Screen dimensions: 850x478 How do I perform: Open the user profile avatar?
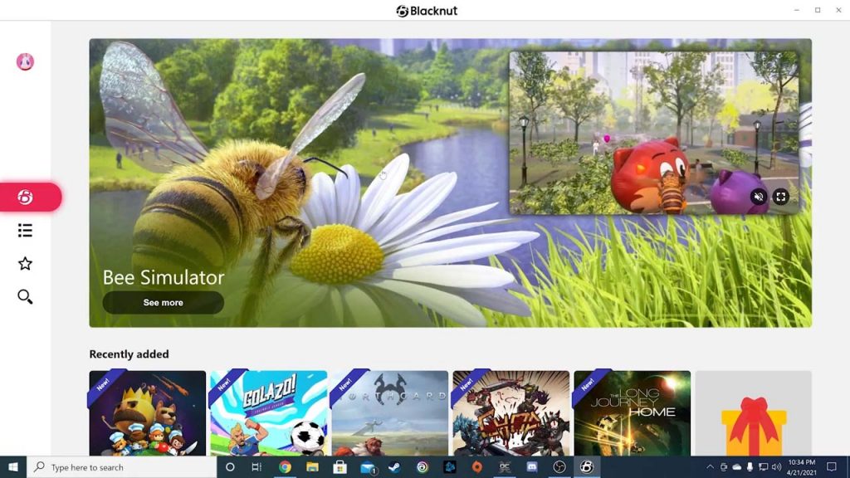pyautogui.click(x=25, y=61)
